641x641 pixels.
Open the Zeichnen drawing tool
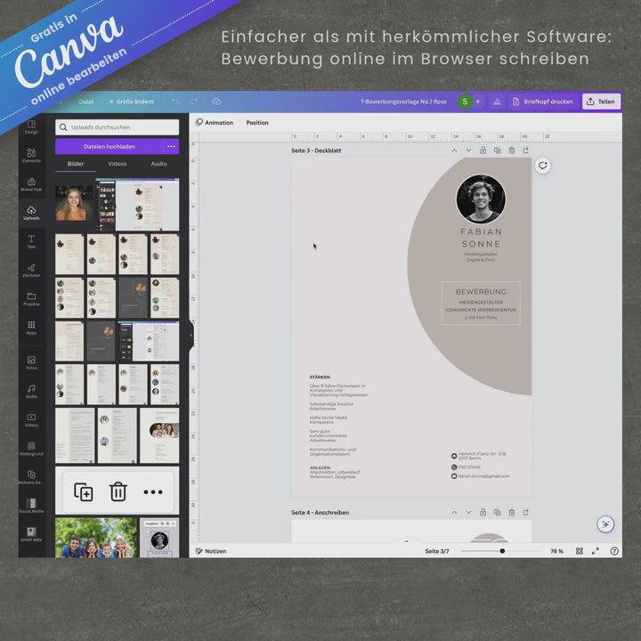(31, 270)
